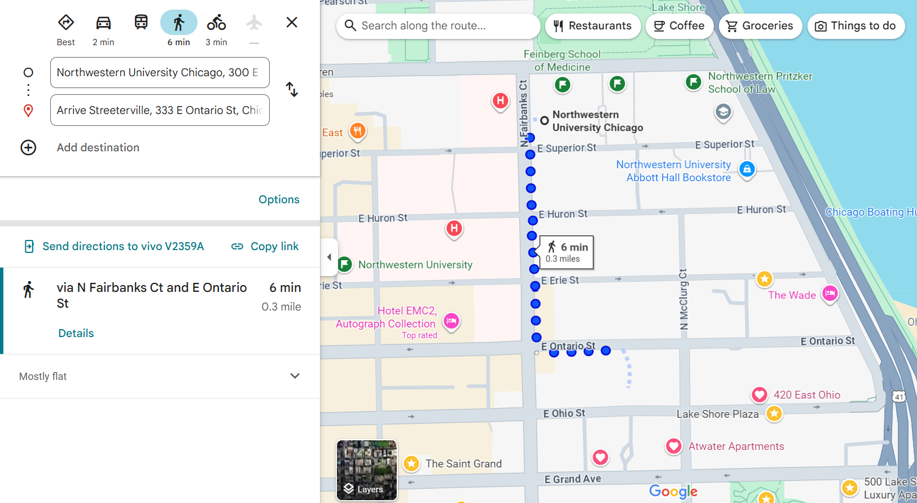Collapse the side panel with the arrow
Image resolution: width=917 pixels, height=503 pixels.
pos(330,257)
